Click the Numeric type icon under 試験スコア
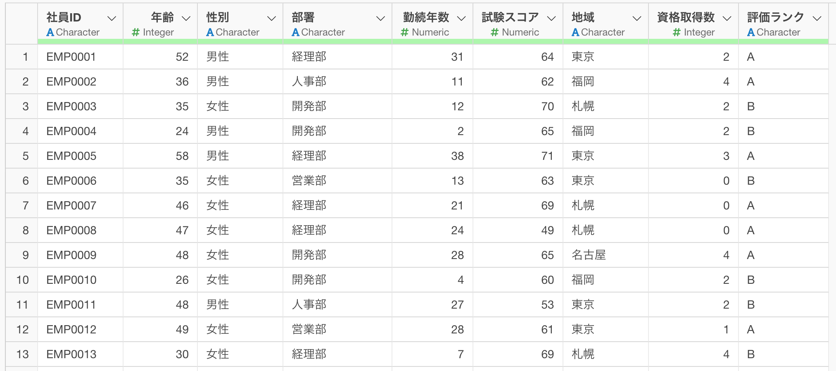836x371 pixels. [x=494, y=32]
